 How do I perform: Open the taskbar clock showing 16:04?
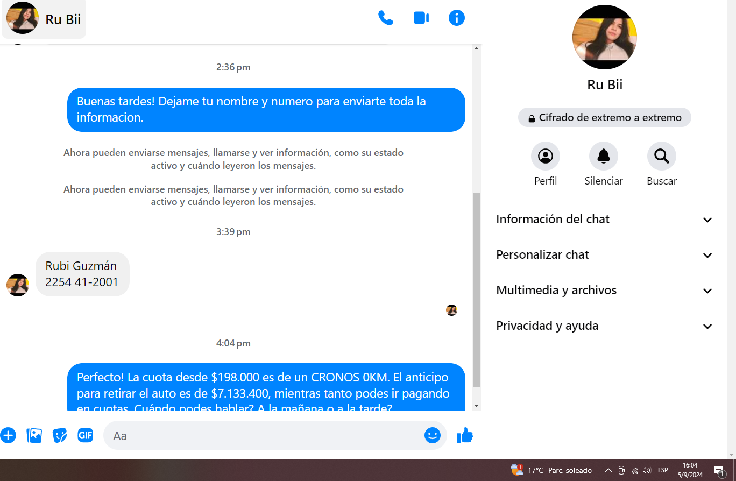[690, 470]
